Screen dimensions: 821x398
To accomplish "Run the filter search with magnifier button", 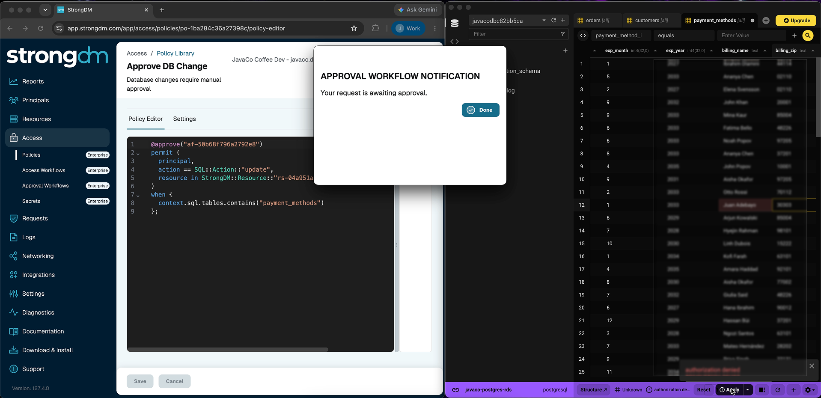I will pos(808,36).
